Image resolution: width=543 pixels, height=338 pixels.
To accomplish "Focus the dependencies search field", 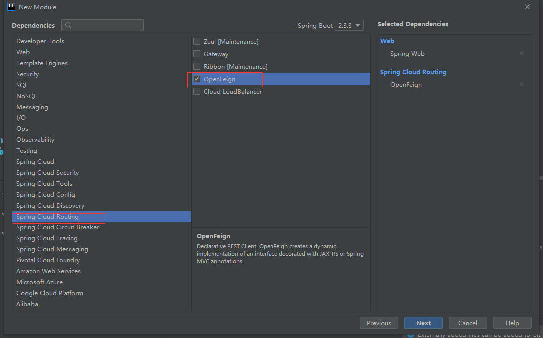I will pos(102,25).
